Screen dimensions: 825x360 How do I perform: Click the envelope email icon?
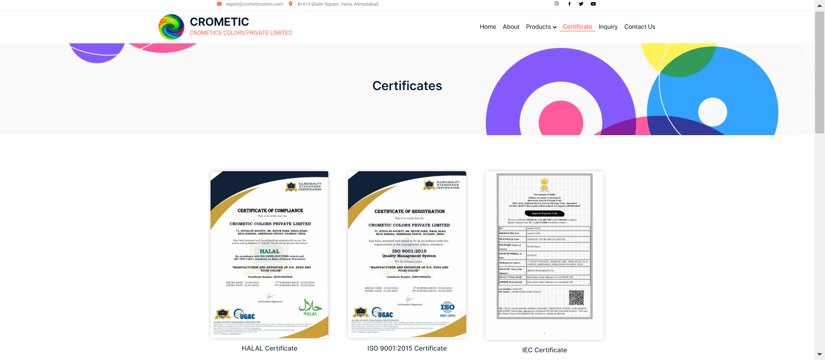219,4
